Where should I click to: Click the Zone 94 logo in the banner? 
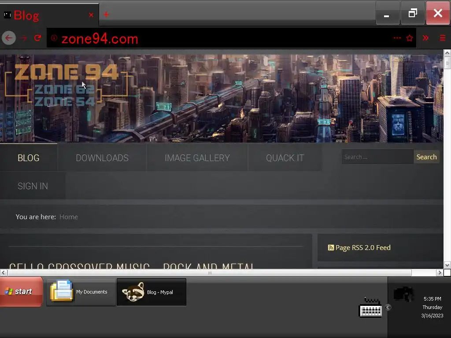66,85
